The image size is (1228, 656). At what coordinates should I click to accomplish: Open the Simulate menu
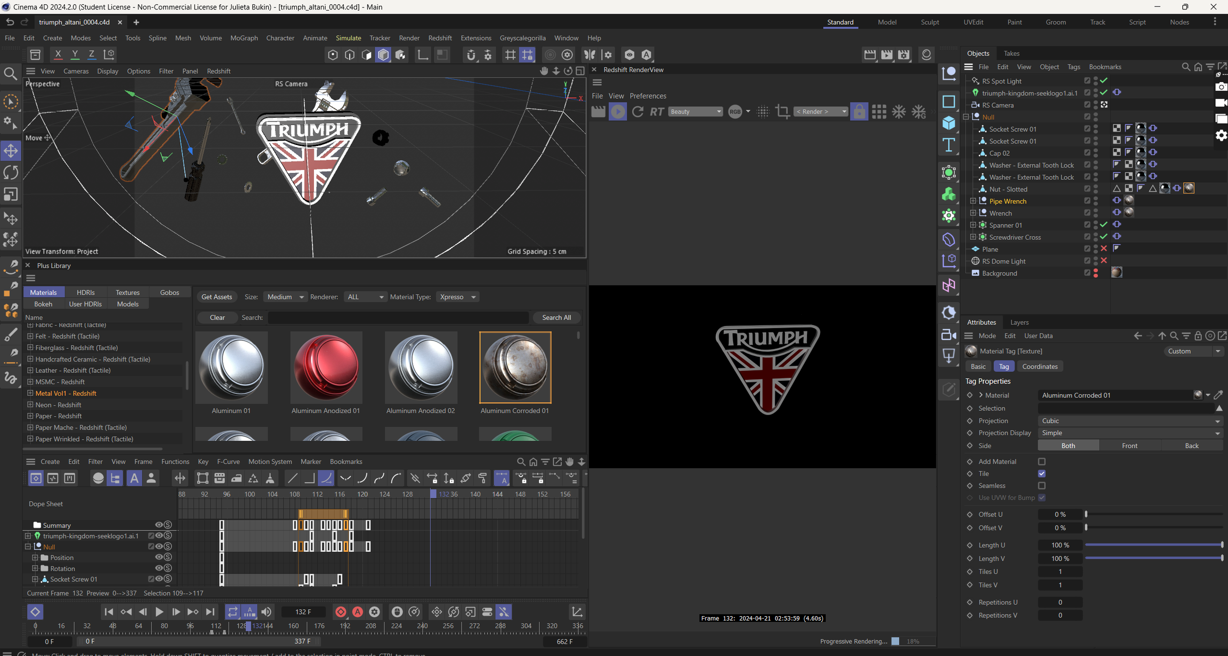click(x=348, y=38)
